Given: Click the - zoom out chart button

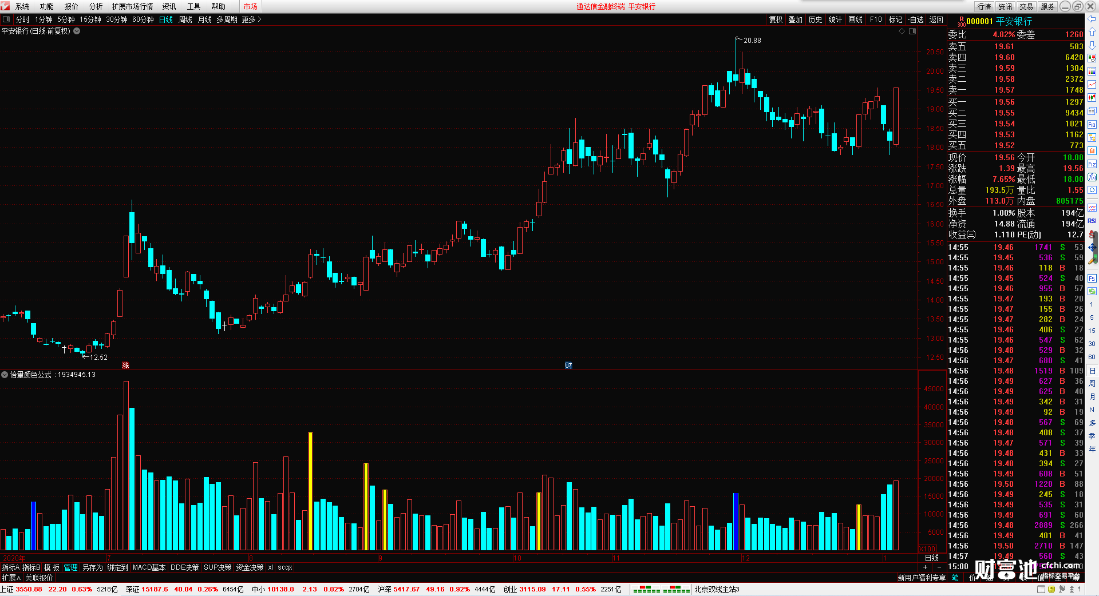Looking at the screenshot, I should coord(939,567).
